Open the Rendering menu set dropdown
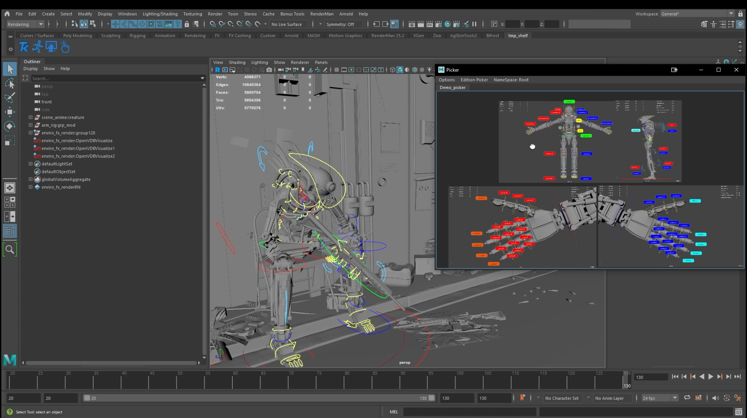747x418 pixels. pos(26,24)
